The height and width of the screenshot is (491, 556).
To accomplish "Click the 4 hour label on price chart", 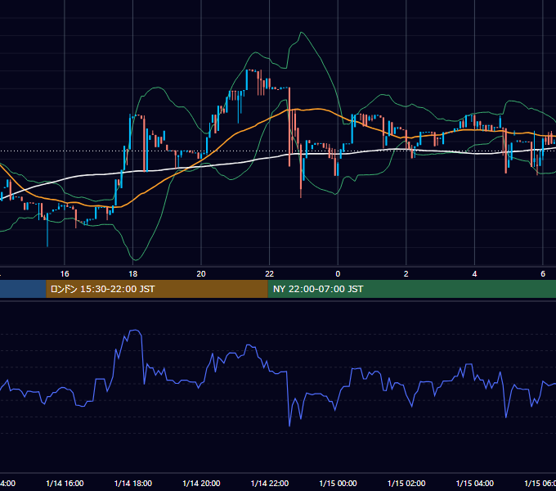I will 474,274.
